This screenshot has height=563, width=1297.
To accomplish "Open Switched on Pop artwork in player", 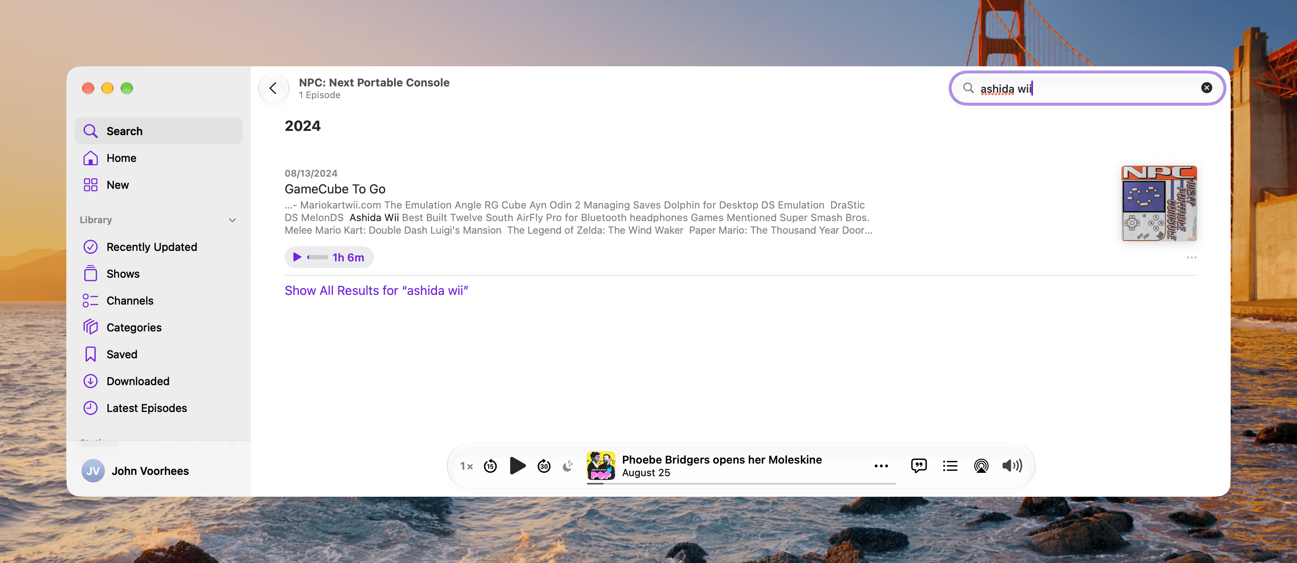I will (601, 466).
